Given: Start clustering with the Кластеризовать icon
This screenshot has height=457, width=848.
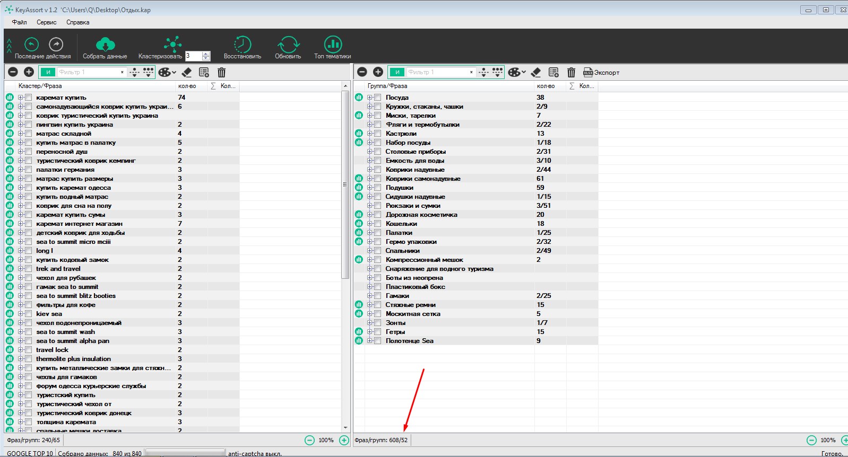Looking at the screenshot, I should point(172,44).
